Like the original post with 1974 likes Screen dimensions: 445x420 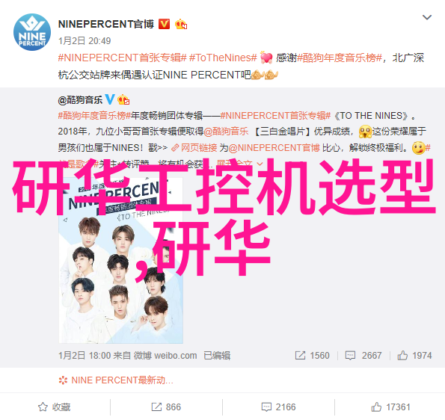click(x=414, y=355)
